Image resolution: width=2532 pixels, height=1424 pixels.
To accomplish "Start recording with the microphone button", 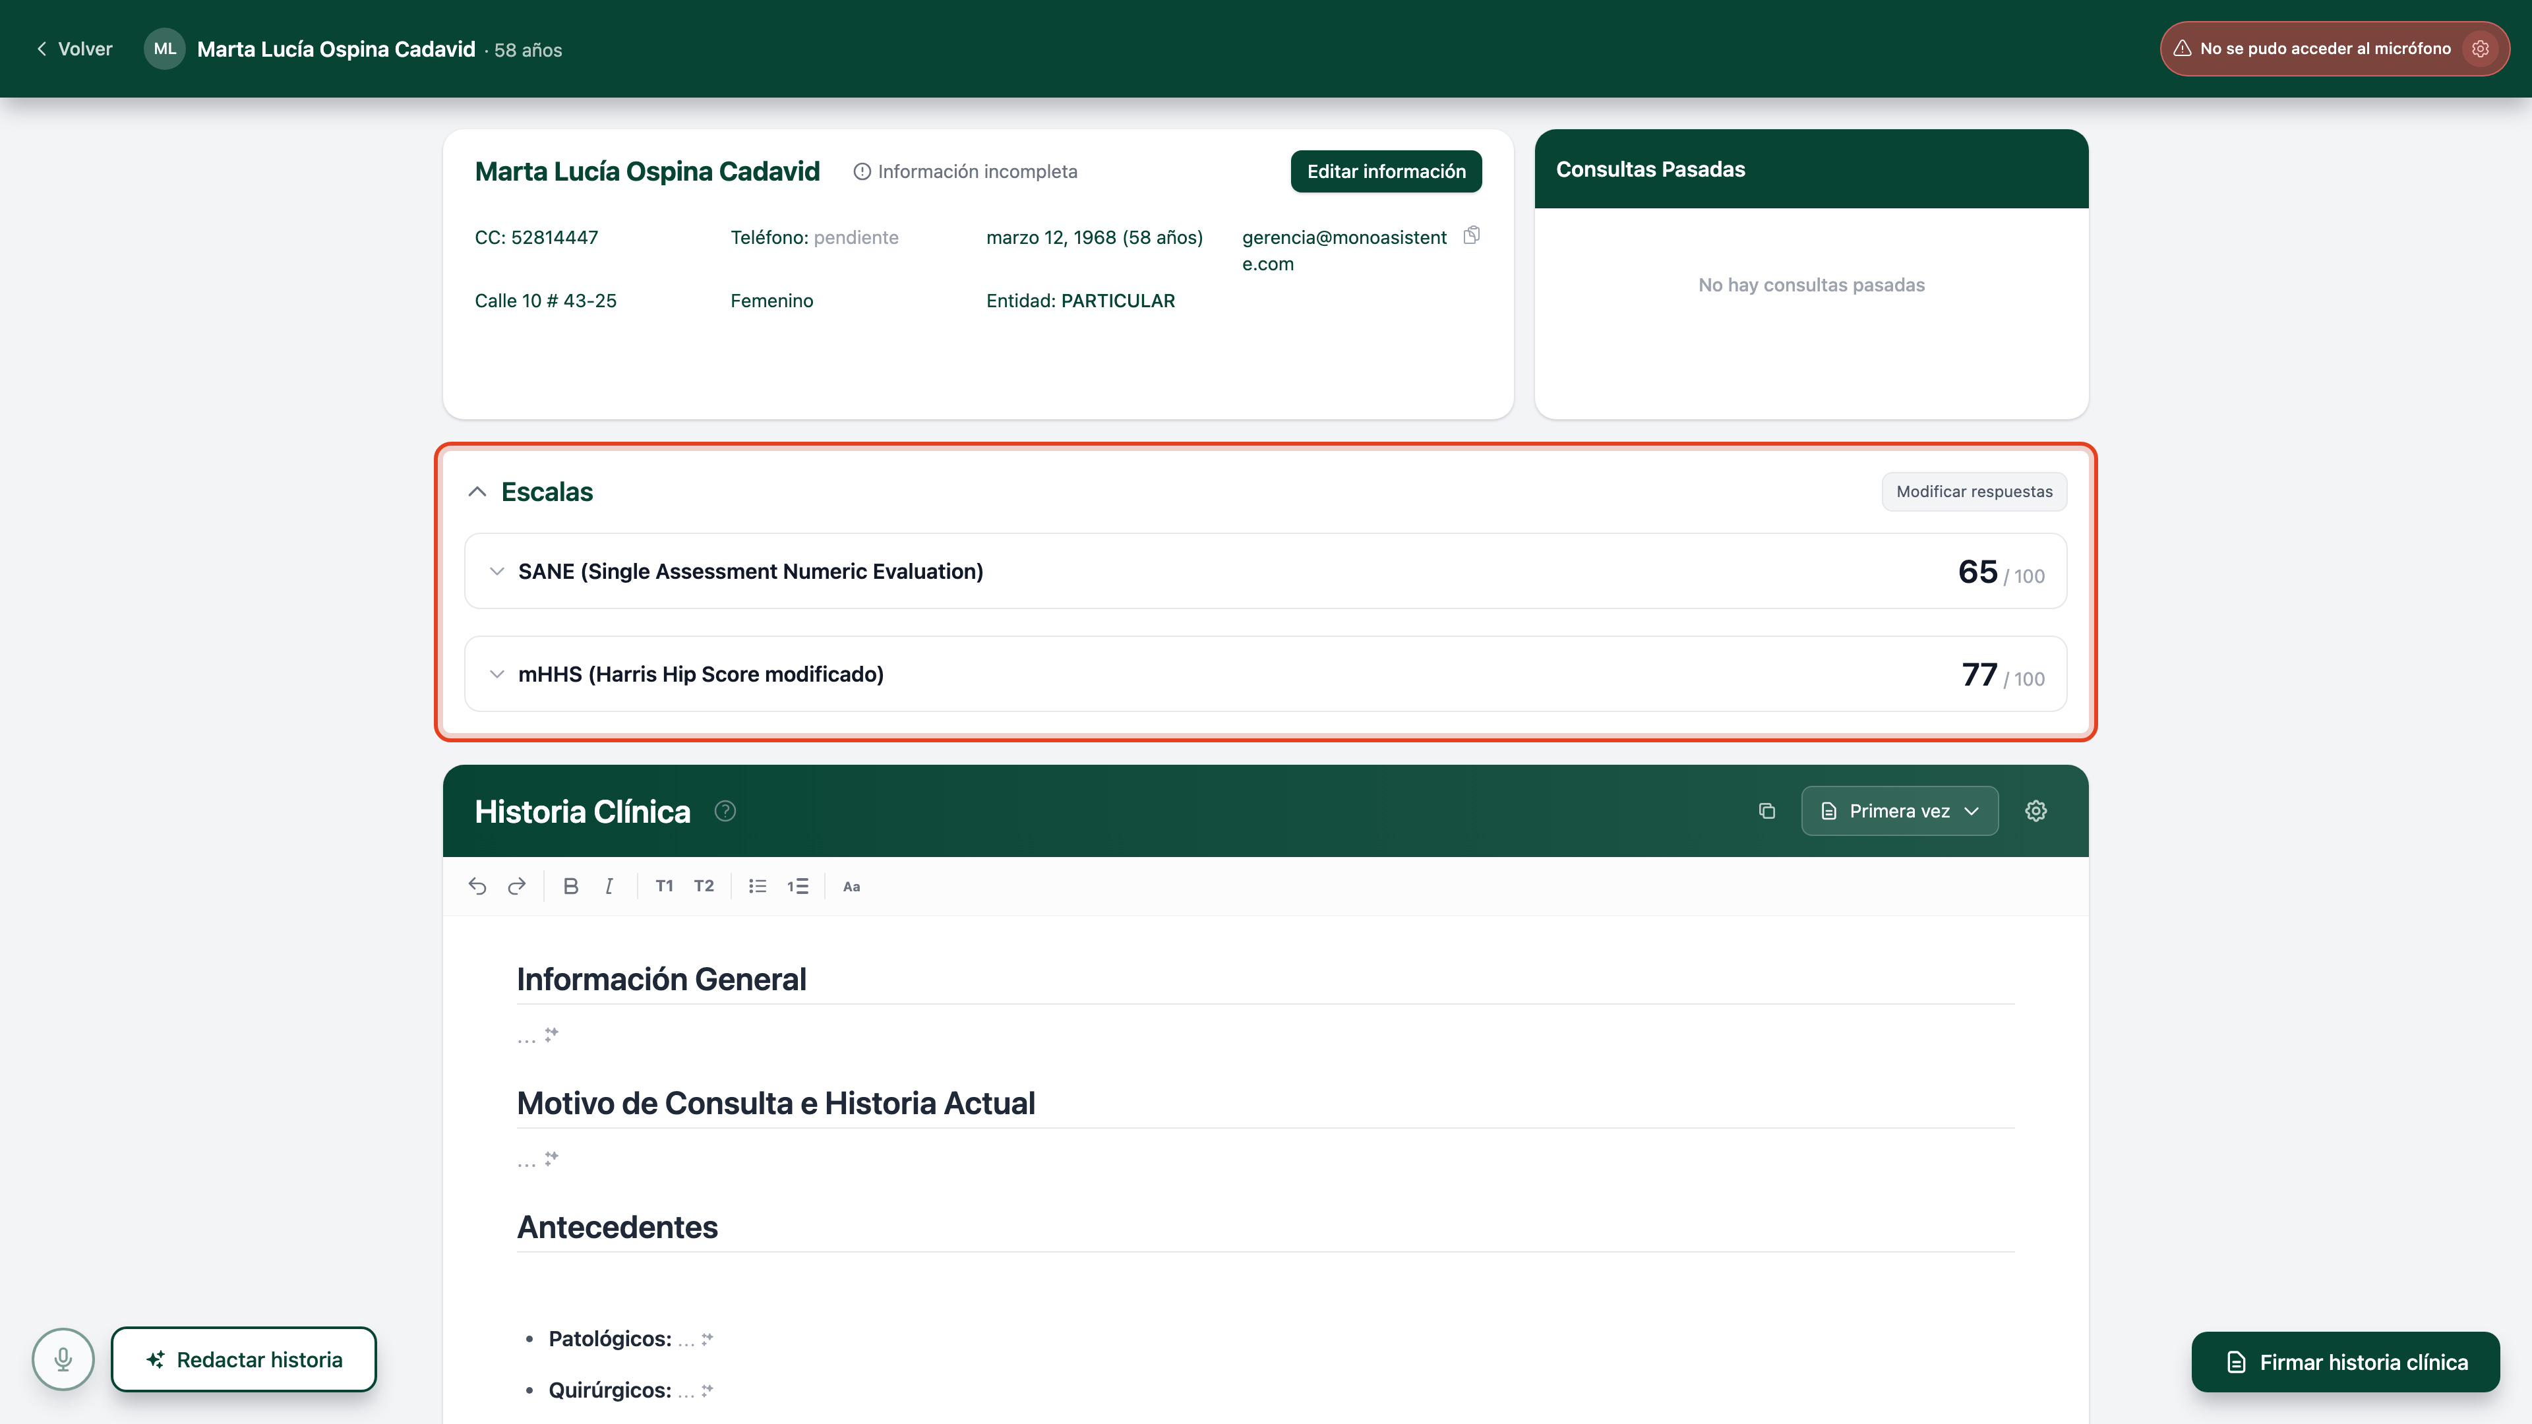I will 63,1359.
